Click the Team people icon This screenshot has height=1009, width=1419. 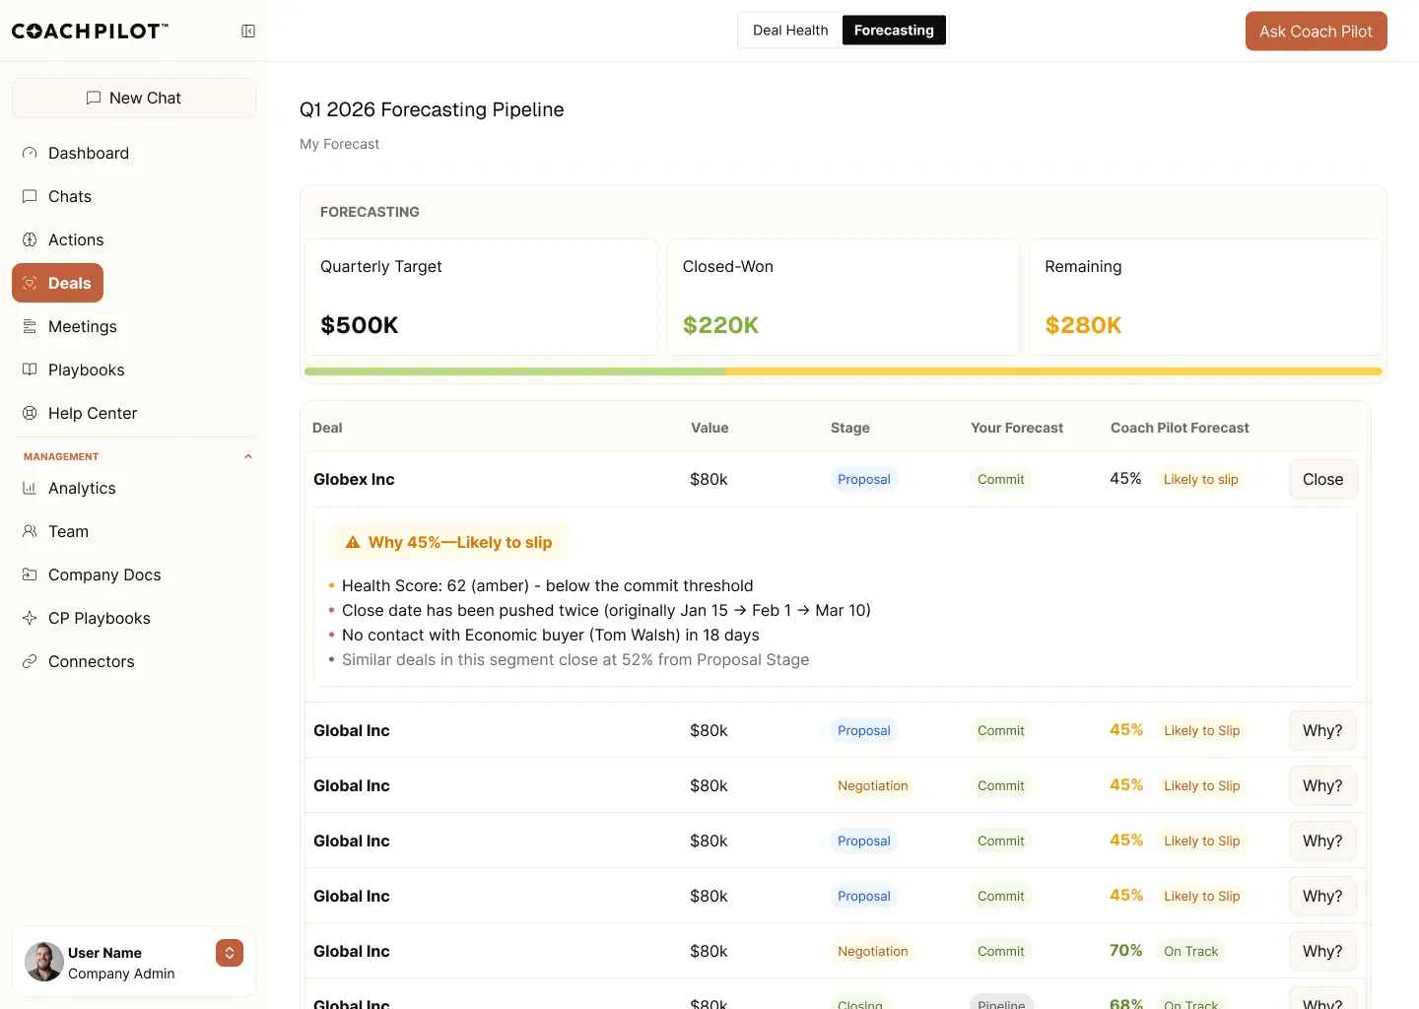30,531
